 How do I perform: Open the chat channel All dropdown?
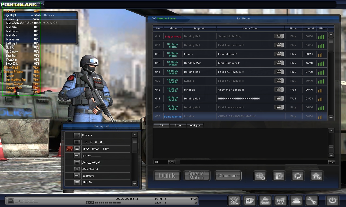172,162
